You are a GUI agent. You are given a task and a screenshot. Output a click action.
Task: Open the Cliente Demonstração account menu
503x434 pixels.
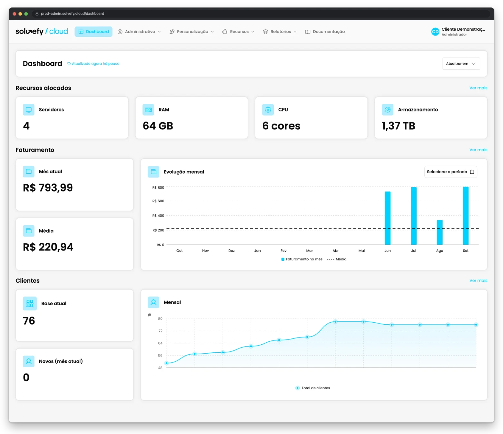tap(458, 32)
